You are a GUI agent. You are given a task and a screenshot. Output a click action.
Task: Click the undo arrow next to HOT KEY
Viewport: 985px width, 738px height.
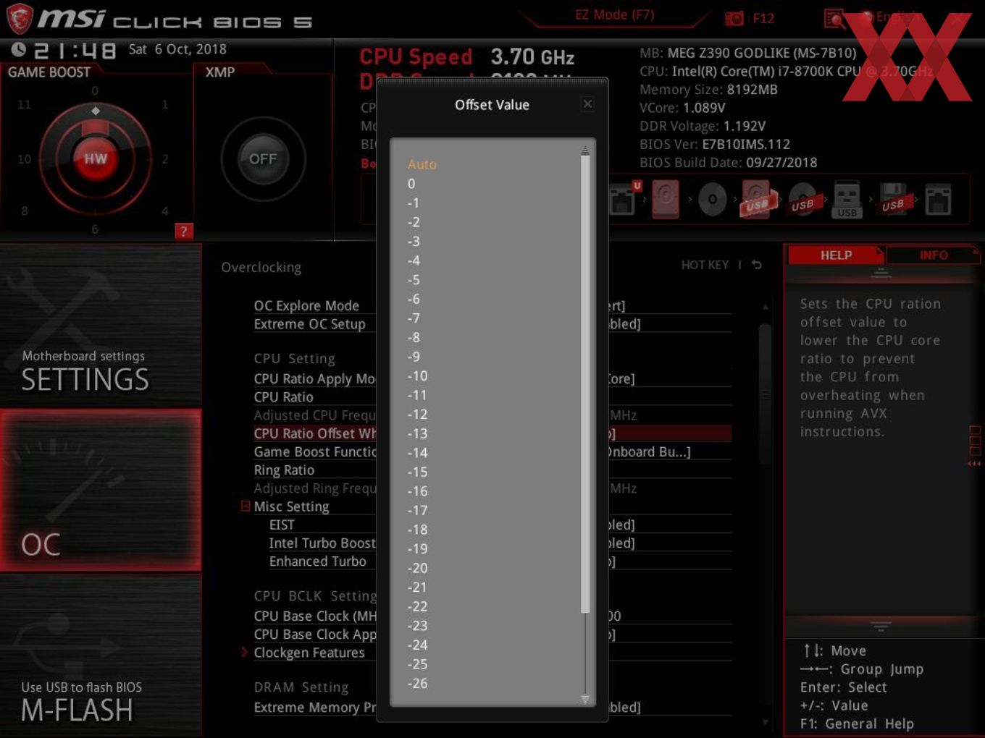click(x=757, y=265)
